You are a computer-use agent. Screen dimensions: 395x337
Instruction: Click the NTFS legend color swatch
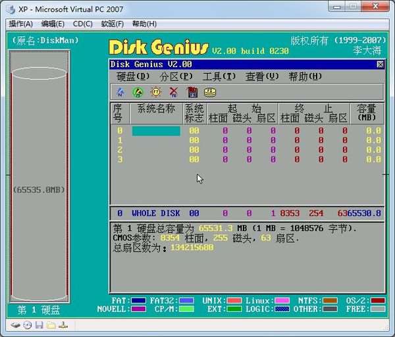tap(330, 301)
